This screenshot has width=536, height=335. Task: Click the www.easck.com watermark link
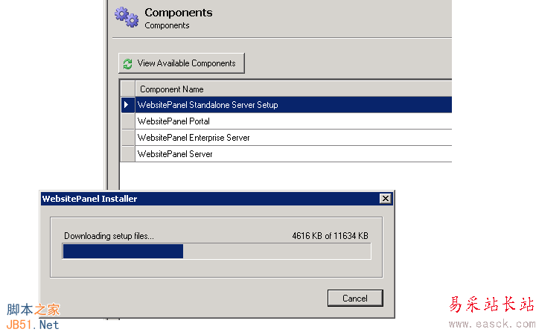tap(491, 324)
